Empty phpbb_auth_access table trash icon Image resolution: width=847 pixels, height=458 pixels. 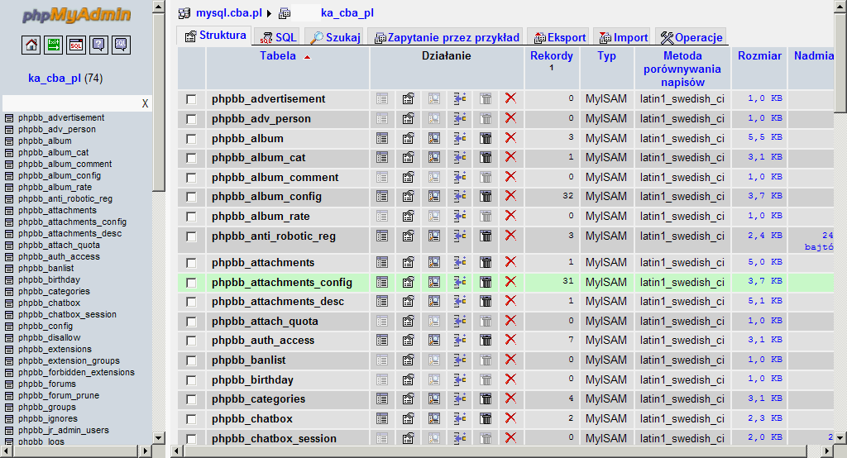point(486,341)
